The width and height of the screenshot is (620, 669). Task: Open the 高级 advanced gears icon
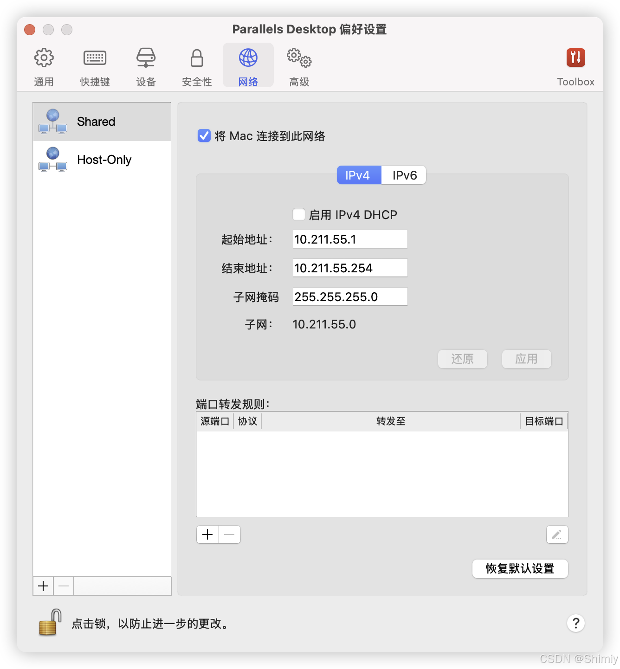click(x=299, y=58)
